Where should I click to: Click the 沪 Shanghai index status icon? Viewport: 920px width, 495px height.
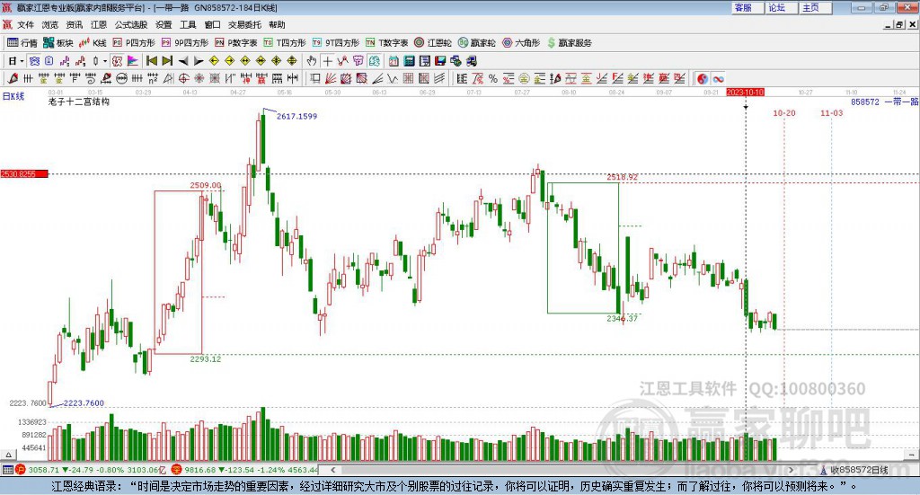click(21, 470)
